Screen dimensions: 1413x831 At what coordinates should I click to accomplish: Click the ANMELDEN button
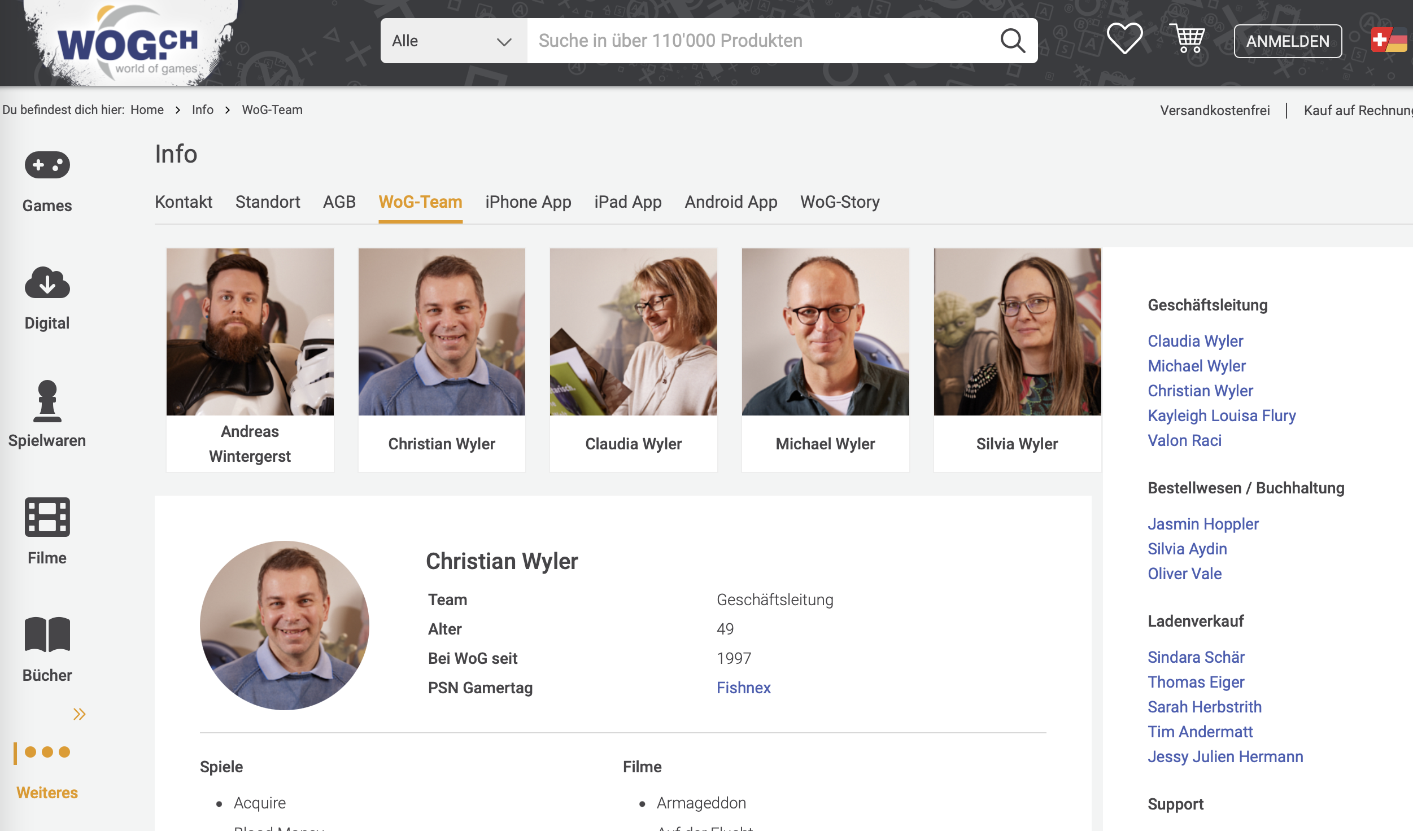point(1287,41)
